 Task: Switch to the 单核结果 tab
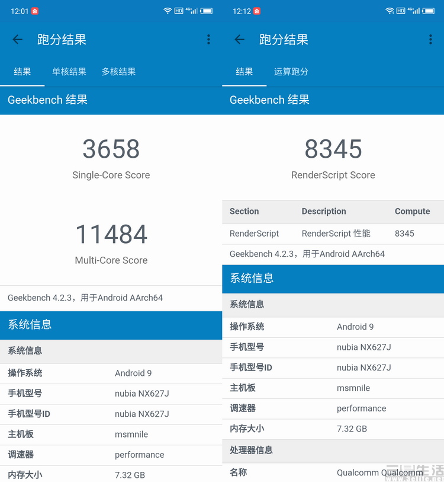[69, 72]
